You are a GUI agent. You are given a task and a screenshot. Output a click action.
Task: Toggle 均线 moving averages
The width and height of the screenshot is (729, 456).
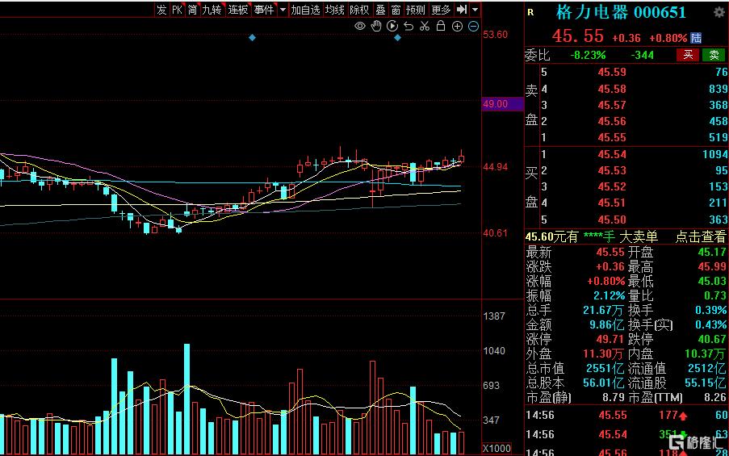pos(335,10)
